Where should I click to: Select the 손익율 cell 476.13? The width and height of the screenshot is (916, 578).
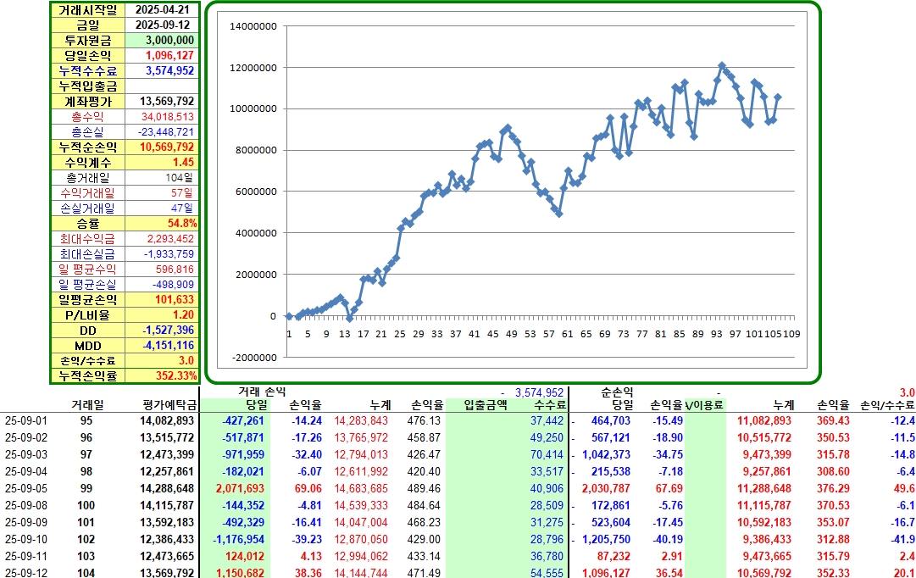pyautogui.click(x=424, y=421)
